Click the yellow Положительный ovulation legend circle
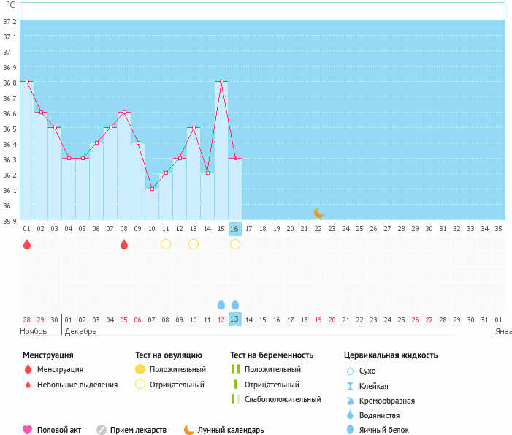The image size is (512, 435). coord(140,369)
